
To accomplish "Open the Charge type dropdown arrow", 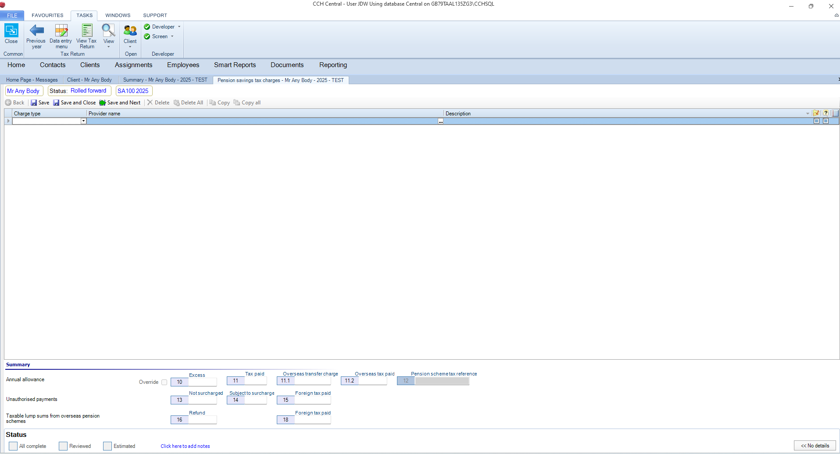I will pyautogui.click(x=83, y=121).
